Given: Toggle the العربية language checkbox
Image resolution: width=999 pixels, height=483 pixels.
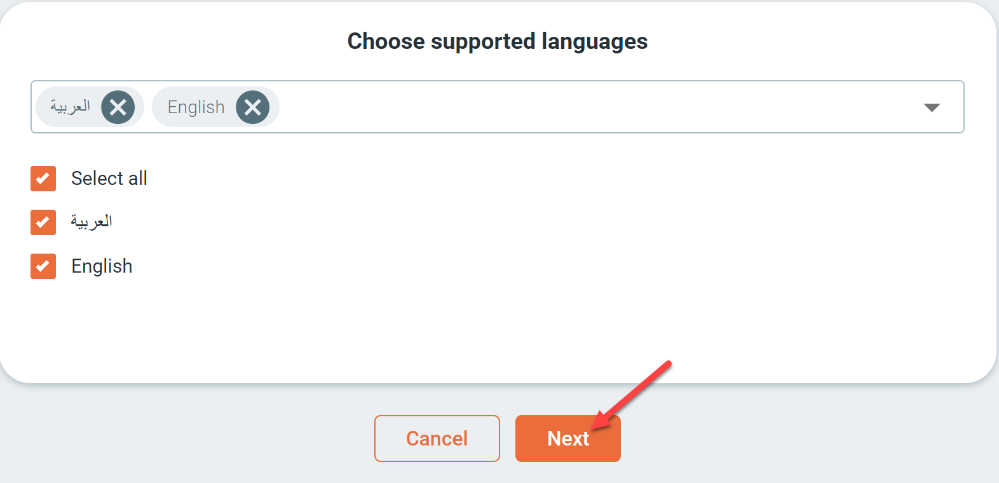Looking at the screenshot, I should (x=43, y=222).
